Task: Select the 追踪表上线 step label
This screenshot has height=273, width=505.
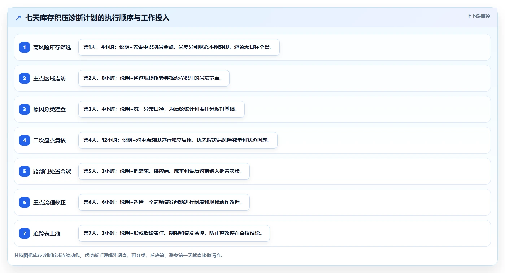Action: 47,234
